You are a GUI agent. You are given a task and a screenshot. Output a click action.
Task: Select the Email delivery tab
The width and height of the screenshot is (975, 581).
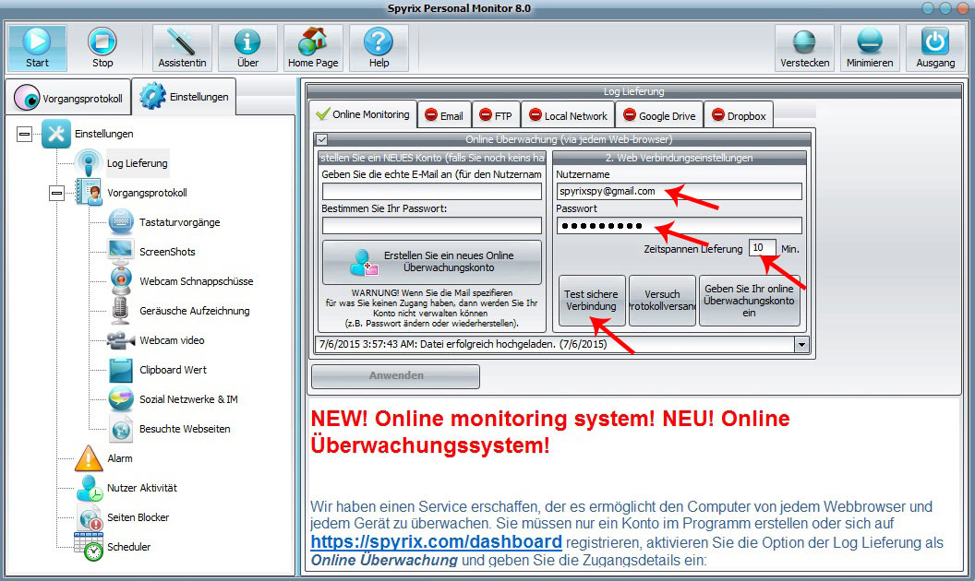pyautogui.click(x=444, y=115)
